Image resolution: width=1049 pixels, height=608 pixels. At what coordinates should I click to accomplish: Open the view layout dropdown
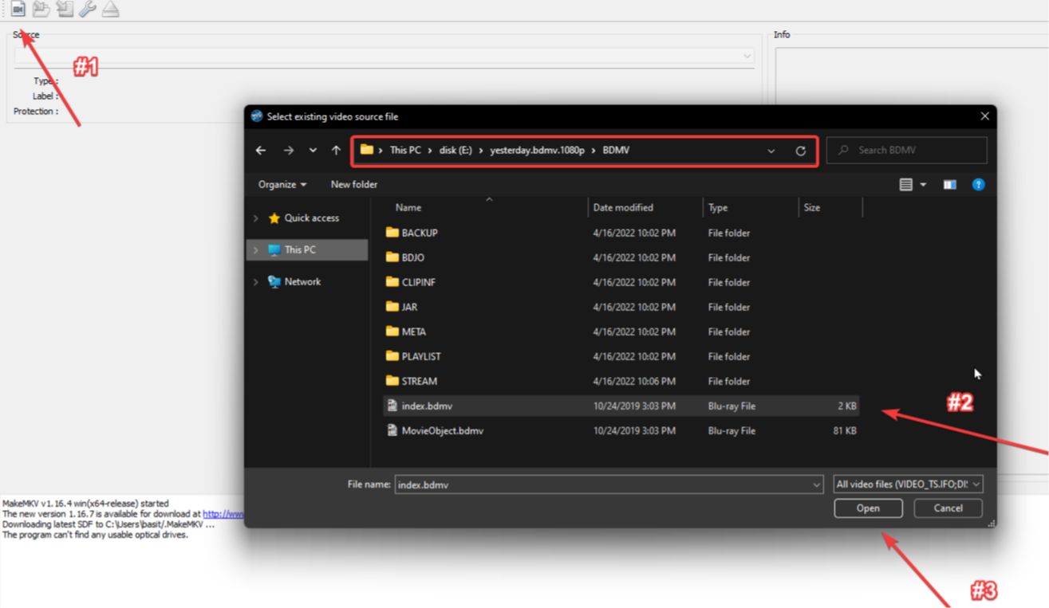[x=910, y=184]
